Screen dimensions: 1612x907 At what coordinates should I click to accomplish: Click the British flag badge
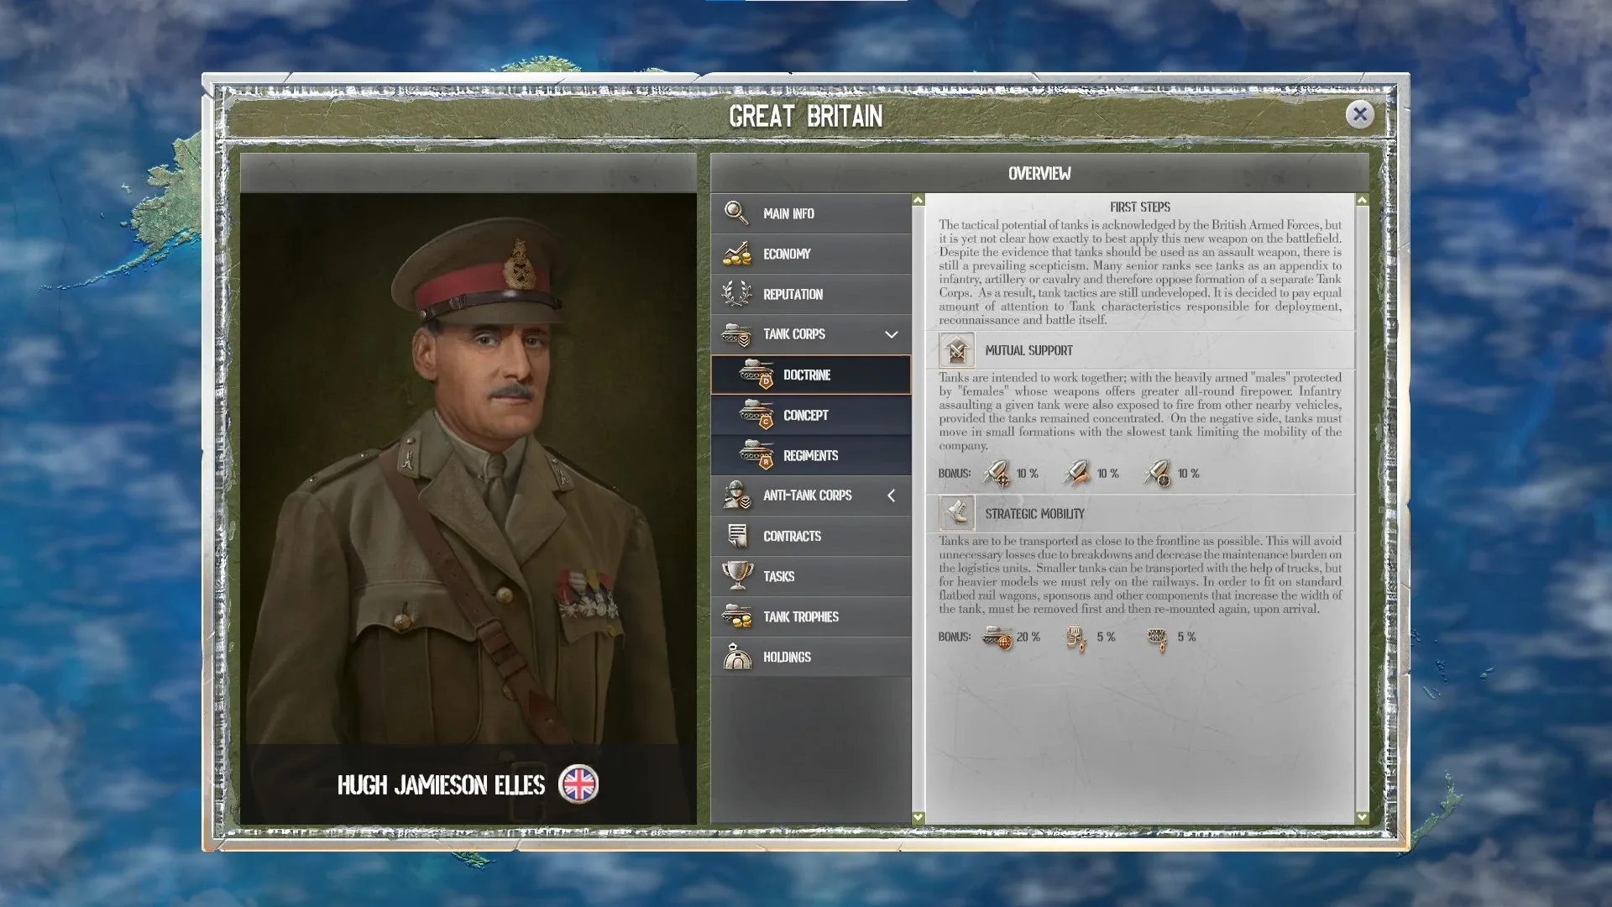(x=578, y=784)
